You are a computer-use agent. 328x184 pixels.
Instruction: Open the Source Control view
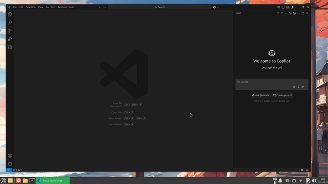click(10, 31)
